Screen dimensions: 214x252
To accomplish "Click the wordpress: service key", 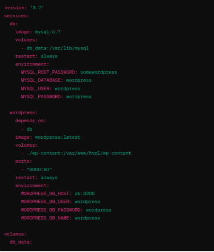I will tap(24, 113).
